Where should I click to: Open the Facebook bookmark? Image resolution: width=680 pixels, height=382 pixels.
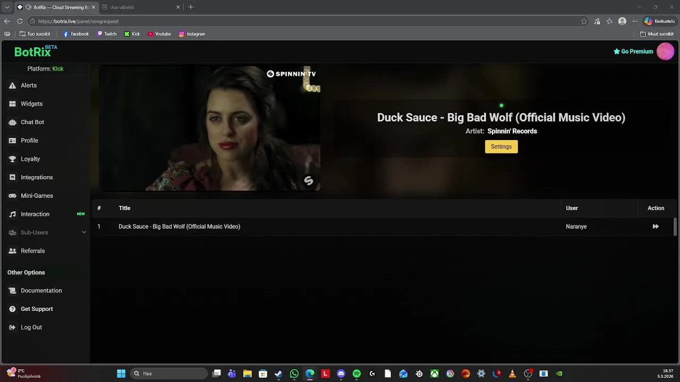pyautogui.click(x=76, y=34)
